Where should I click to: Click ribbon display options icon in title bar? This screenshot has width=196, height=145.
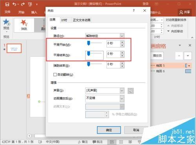156,4
